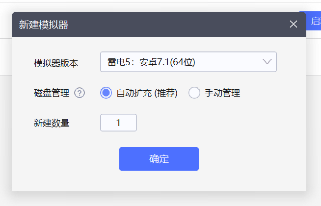
Task: Select the 自动扩充 (推荐) radio circle
Action: [x=106, y=93]
